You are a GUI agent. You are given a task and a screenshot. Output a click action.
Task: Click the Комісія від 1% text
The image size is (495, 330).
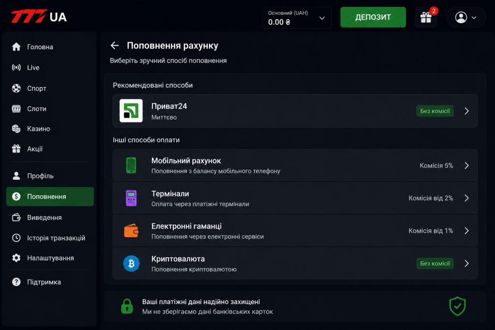431,230
